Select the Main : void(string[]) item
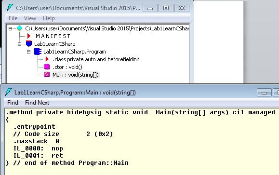Screen dimensions: 279x175 coord(76,75)
